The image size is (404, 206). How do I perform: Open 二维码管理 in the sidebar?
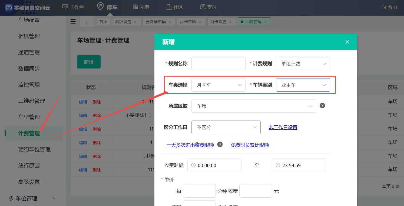click(x=32, y=101)
